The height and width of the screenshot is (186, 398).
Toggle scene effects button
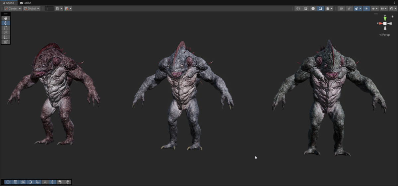point(357,8)
